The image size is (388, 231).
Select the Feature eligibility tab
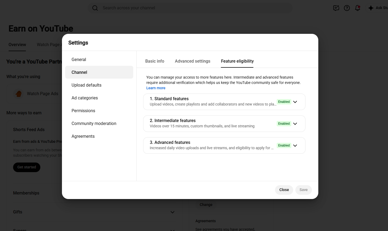[x=237, y=61]
